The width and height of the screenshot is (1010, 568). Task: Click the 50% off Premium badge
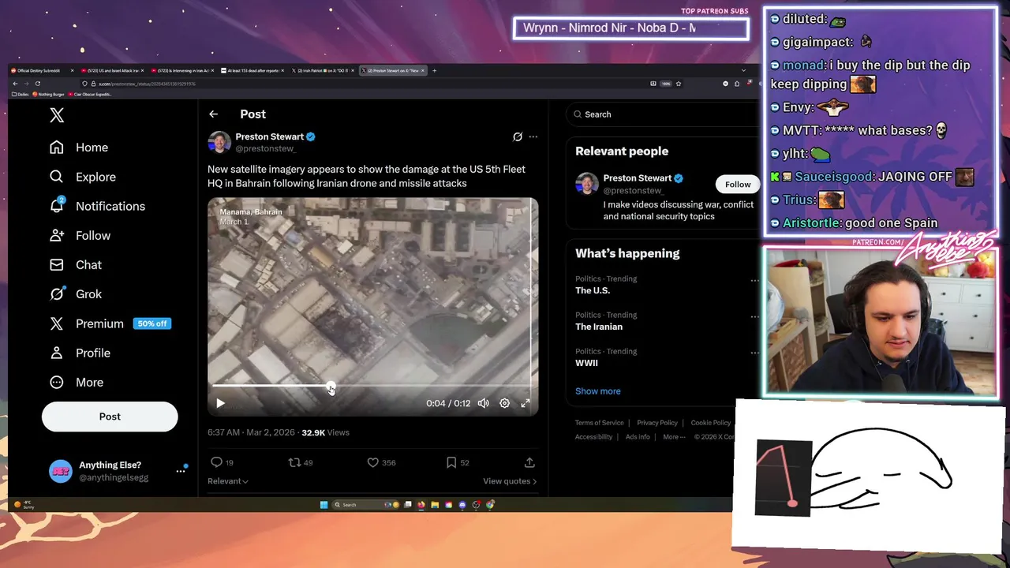point(151,323)
